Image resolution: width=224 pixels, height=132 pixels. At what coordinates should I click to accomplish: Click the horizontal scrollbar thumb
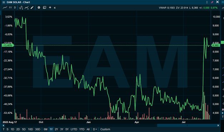[x=187, y=126]
